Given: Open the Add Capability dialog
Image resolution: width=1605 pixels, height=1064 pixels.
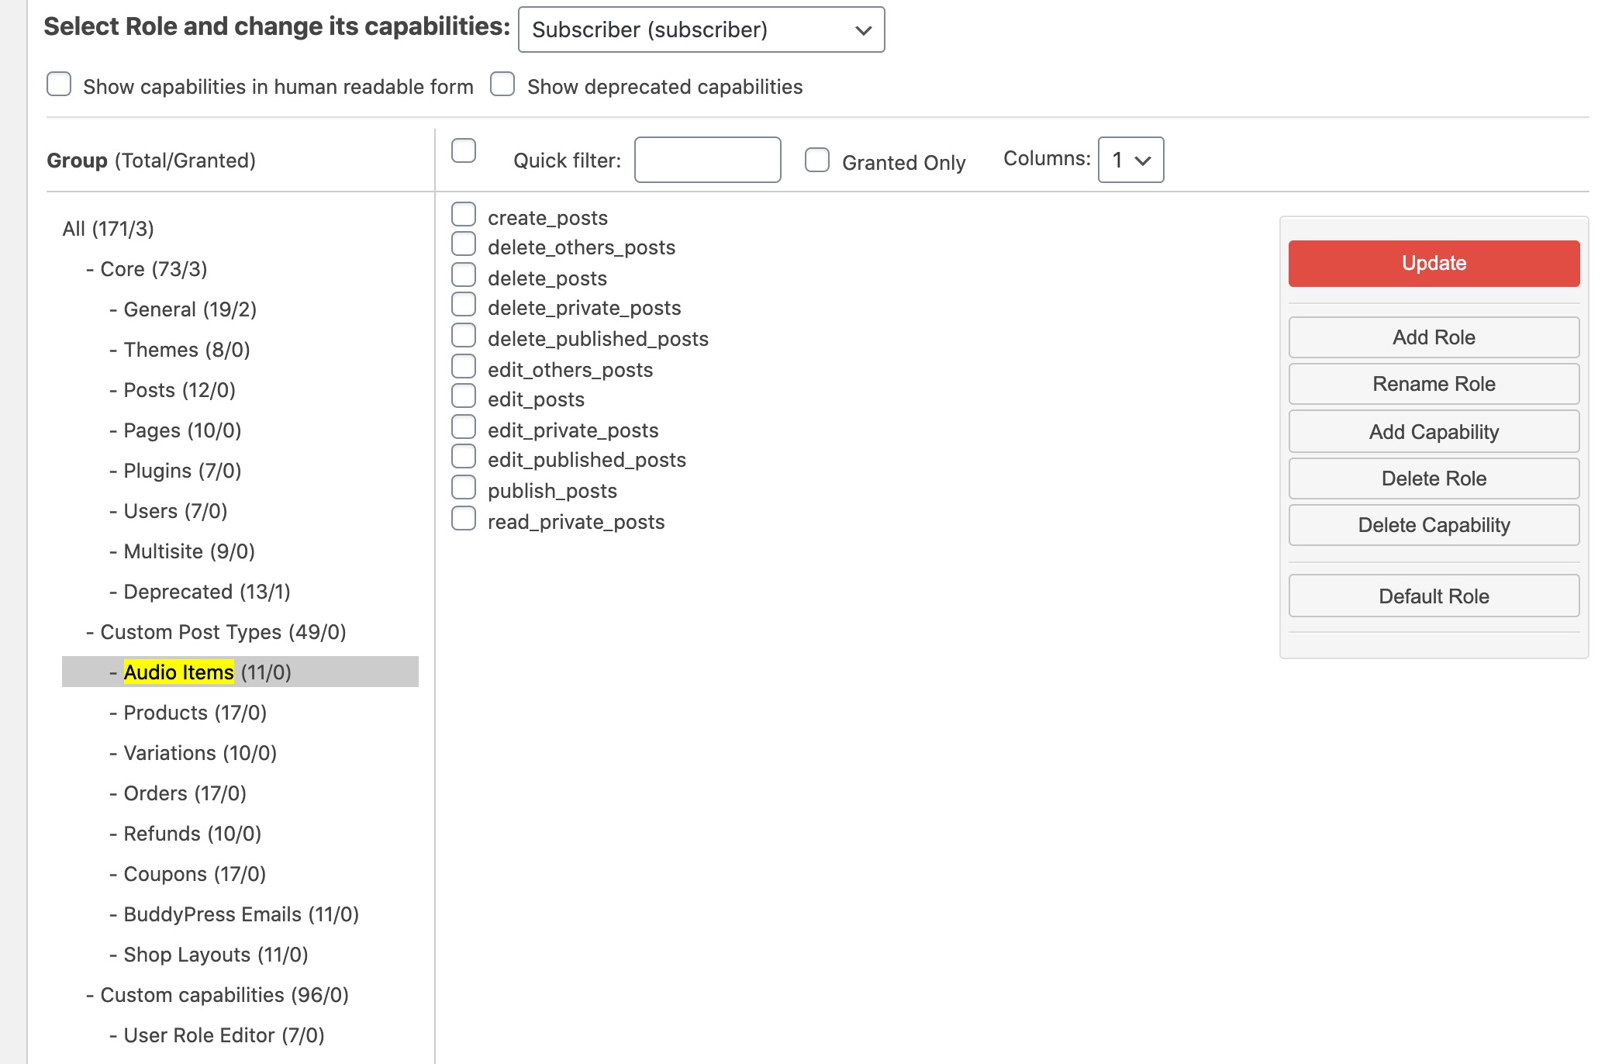Looking at the screenshot, I should (x=1433, y=432).
